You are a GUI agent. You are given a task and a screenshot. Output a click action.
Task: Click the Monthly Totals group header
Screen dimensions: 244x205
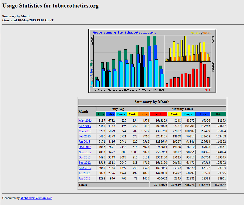(x=182, y=109)
